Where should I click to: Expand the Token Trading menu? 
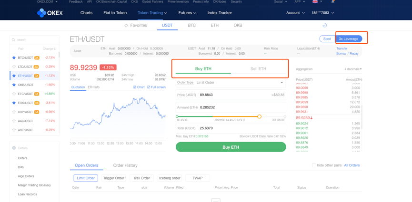152,12
